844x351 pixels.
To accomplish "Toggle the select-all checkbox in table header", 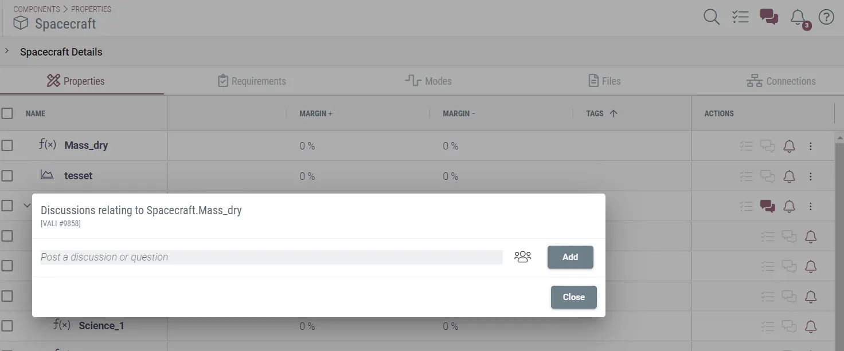I will (7, 113).
